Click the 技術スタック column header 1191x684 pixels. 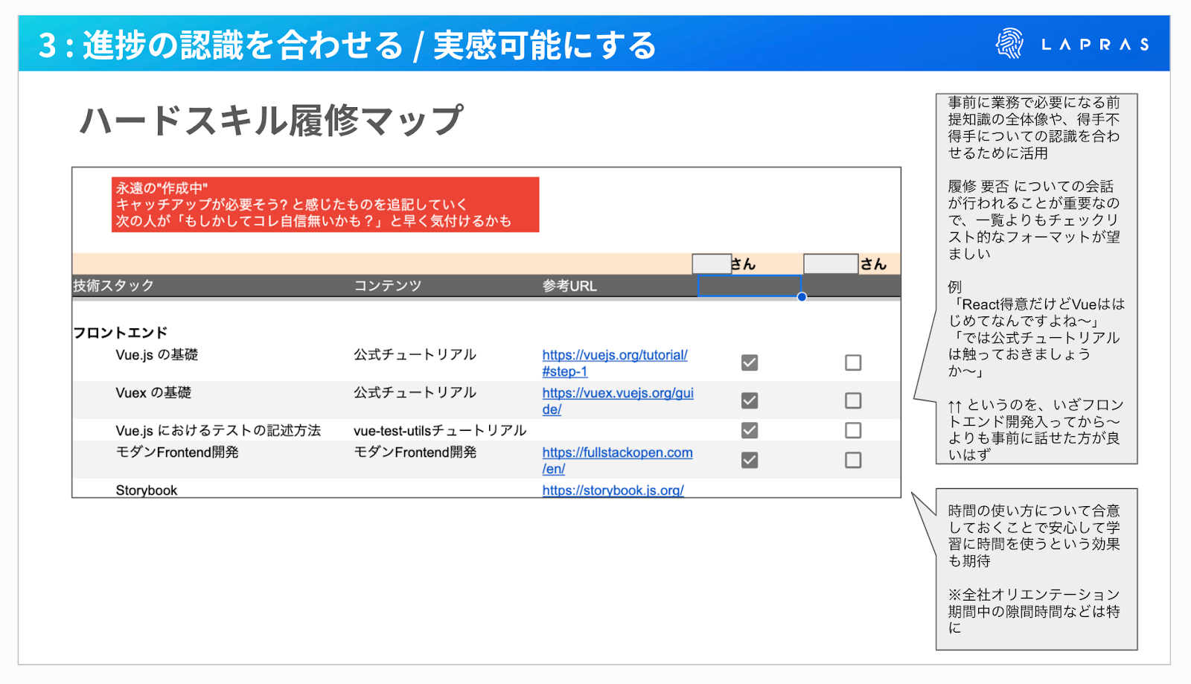pos(113,286)
